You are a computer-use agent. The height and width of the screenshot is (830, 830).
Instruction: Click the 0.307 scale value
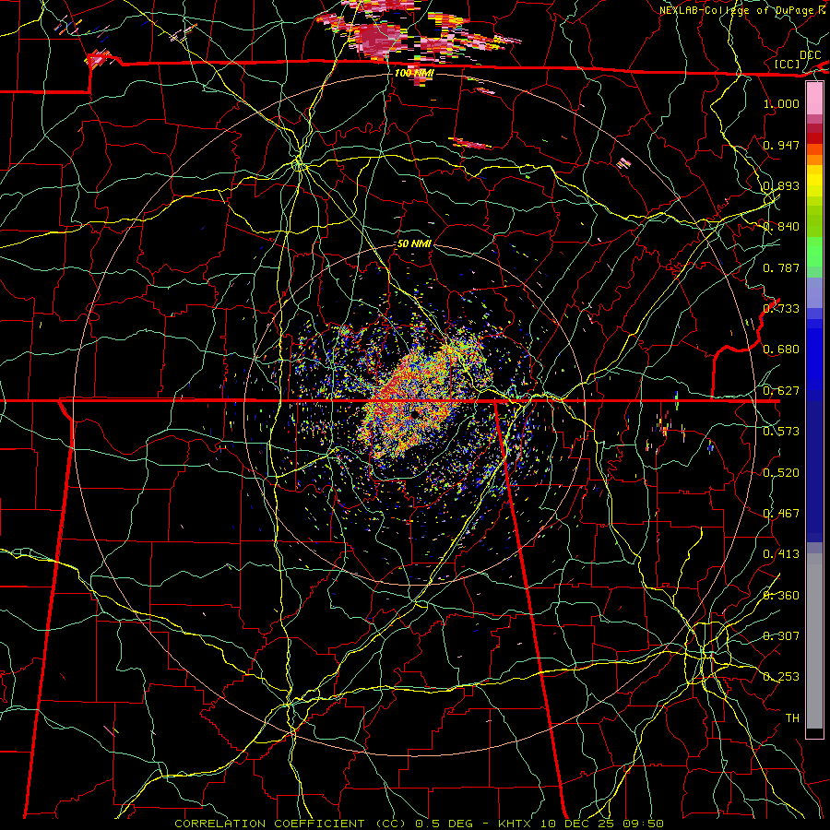pyautogui.click(x=781, y=636)
